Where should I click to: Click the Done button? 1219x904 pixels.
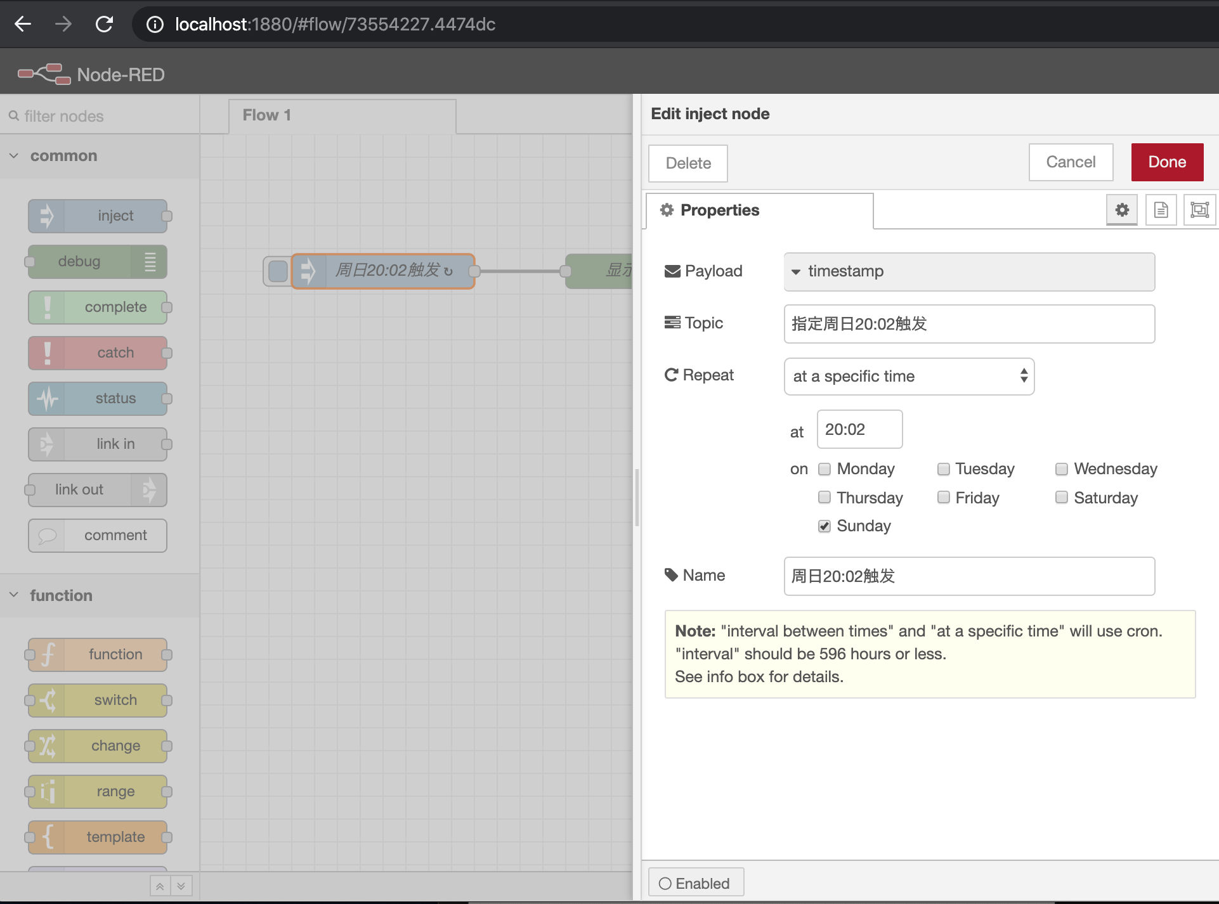pyautogui.click(x=1166, y=162)
